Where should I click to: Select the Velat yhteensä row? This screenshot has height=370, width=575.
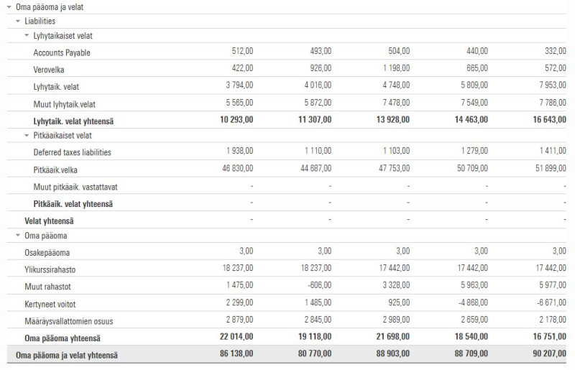[x=286, y=220]
